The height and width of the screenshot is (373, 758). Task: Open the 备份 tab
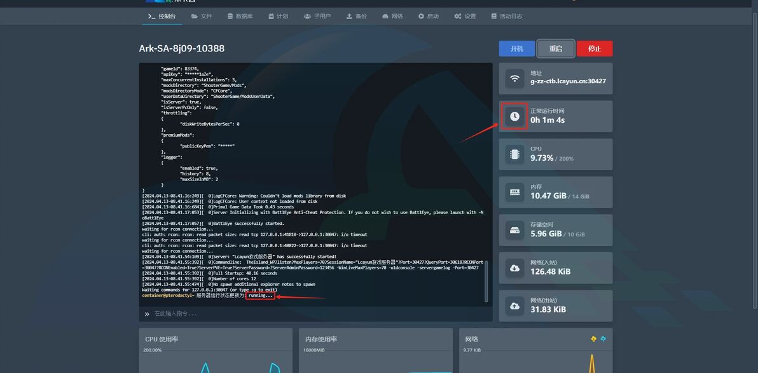click(x=356, y=16)
